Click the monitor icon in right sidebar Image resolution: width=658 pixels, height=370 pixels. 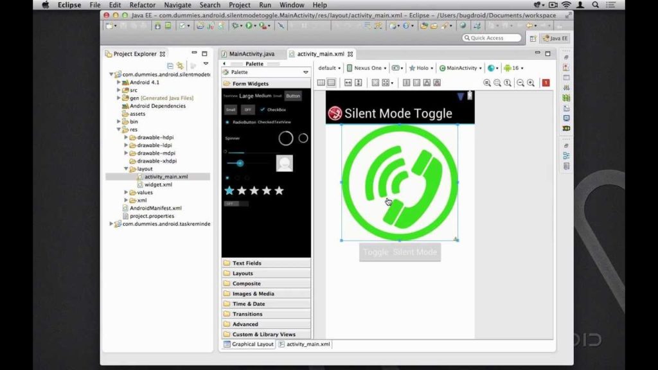pos(567,118)
